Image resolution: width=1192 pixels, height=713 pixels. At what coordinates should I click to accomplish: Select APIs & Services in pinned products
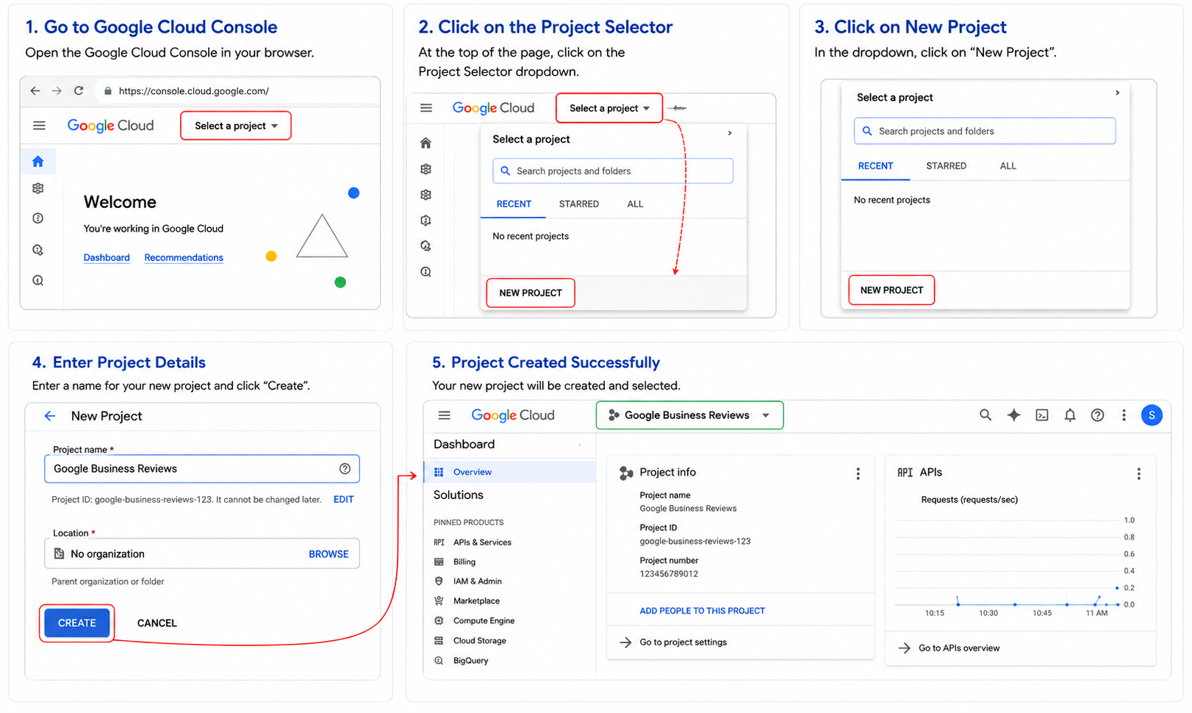click(482, 542)
